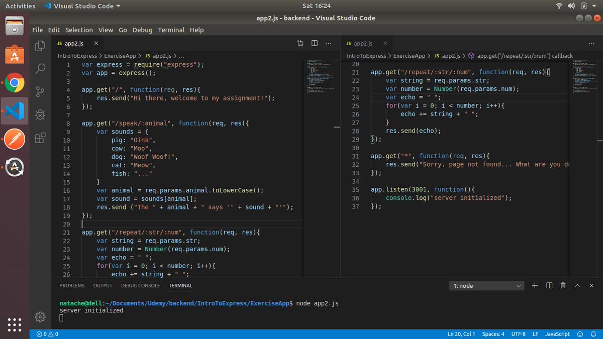The image size is (603, 339).
Task: Expand right breadcrumb 'ExerciseApp'
Action: 409,56
